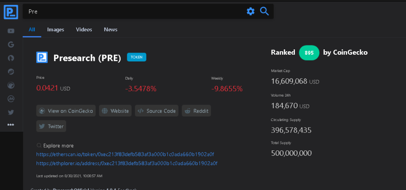Viewport: 406px width, 190px height.
Task: Switch to the All tab
Action: pos(32,30)
